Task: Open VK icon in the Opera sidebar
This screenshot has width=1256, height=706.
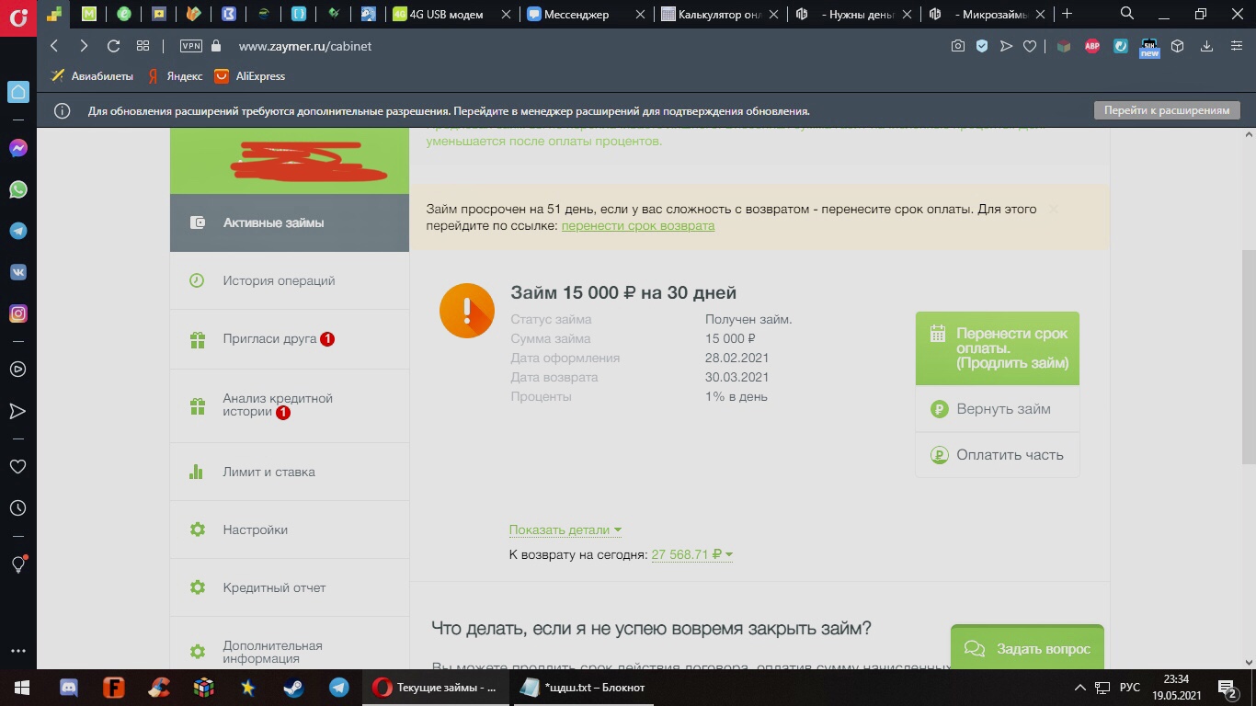Action: 17,272
